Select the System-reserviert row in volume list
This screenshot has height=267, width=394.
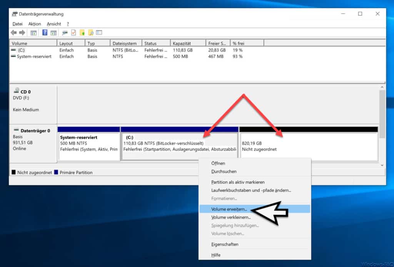point(34,56)
